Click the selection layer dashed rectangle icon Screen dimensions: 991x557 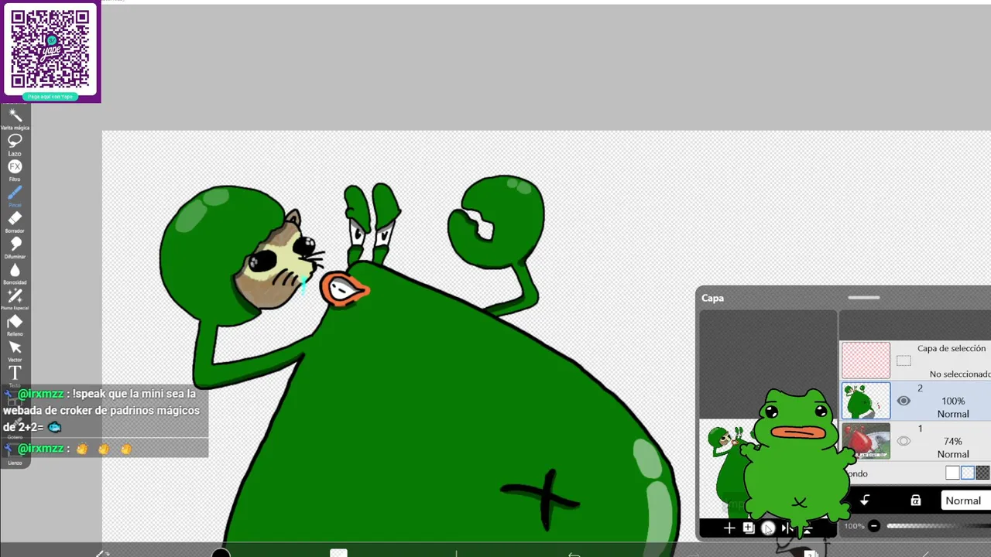click(x=904, y=361)
